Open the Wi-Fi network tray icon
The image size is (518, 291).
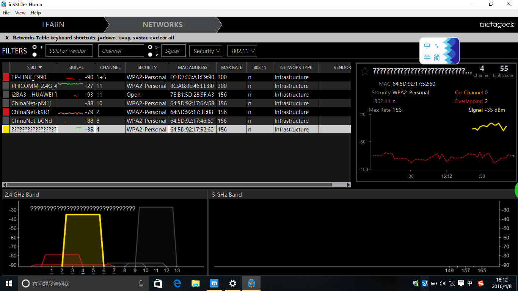[452, 283]
